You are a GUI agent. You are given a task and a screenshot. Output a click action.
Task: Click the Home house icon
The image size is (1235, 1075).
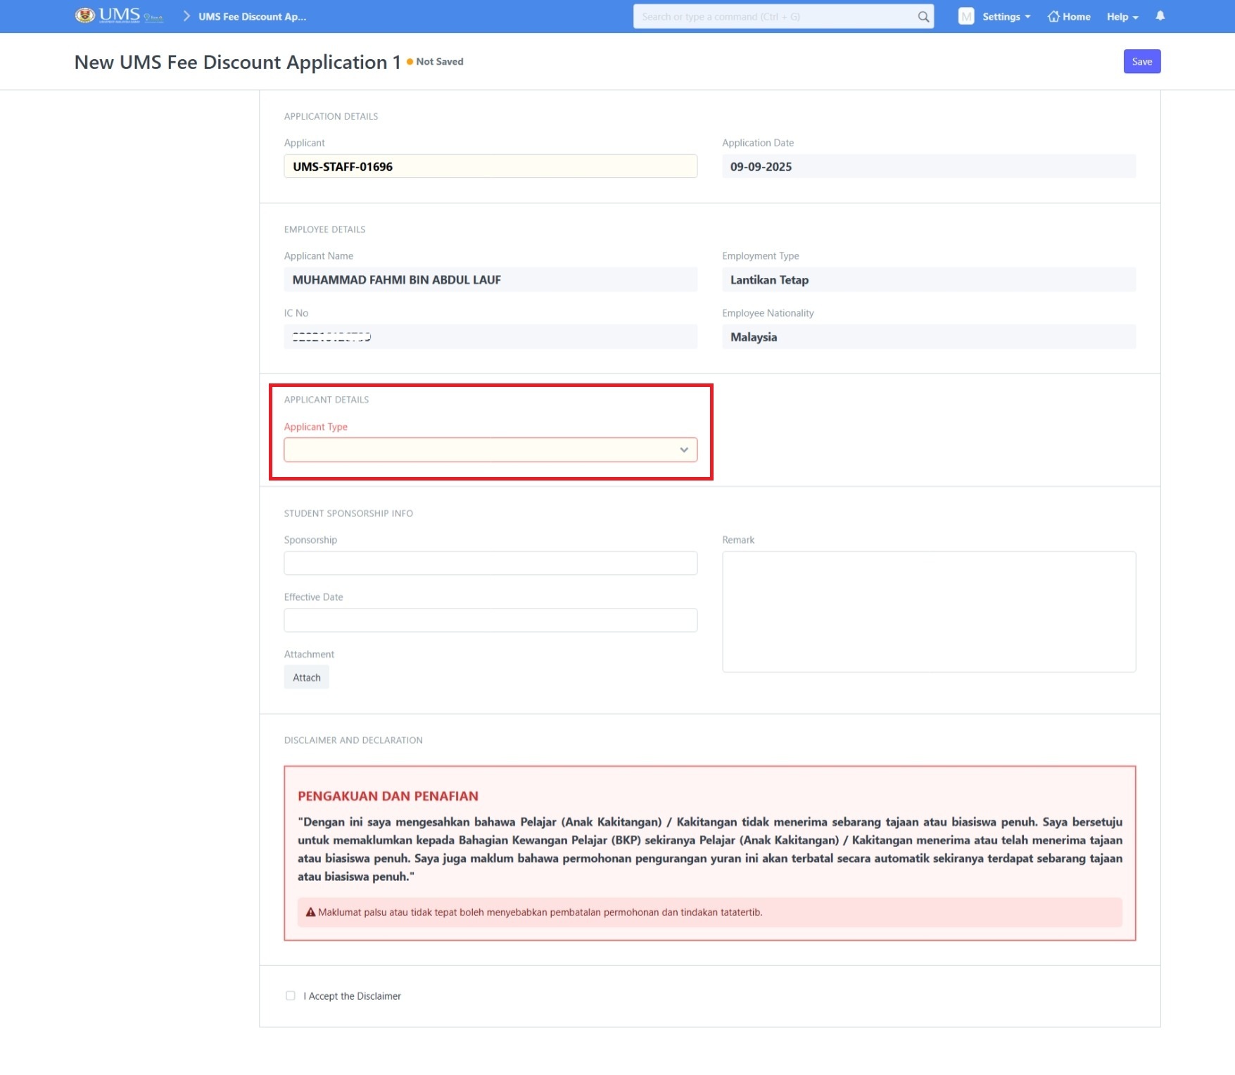1053,17
